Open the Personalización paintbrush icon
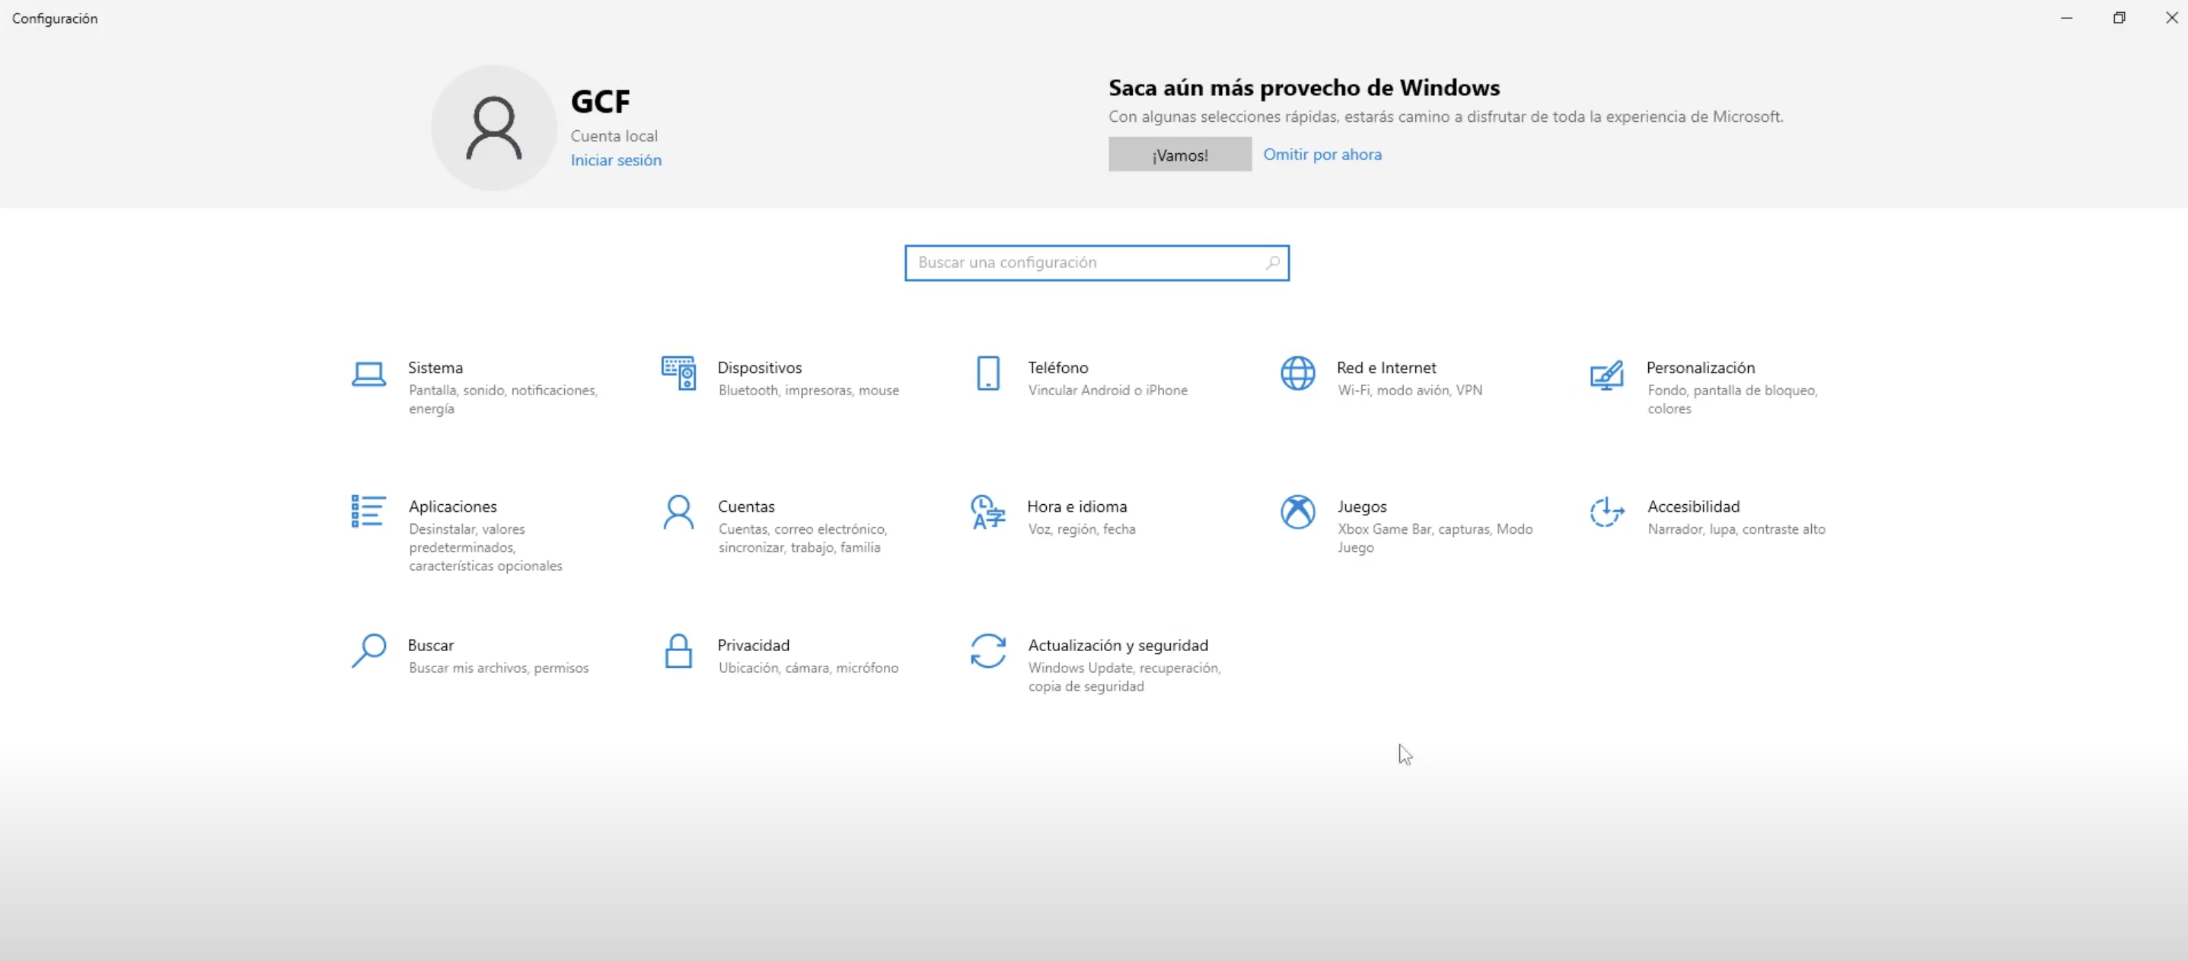 point(1607,374)
